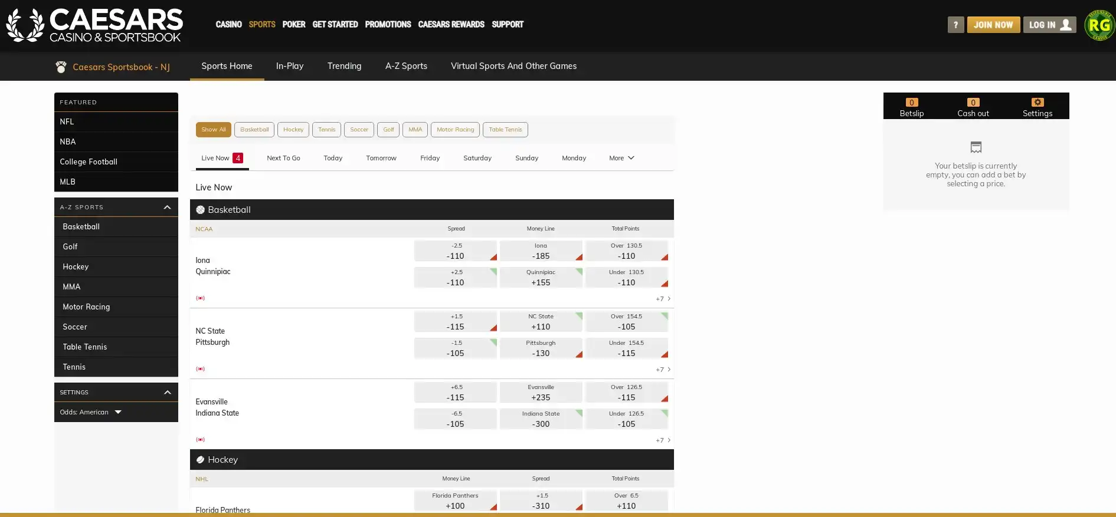Click the RG responsible gaming badge
This screenshot has width=1116, height=517.
[1099, 25]
